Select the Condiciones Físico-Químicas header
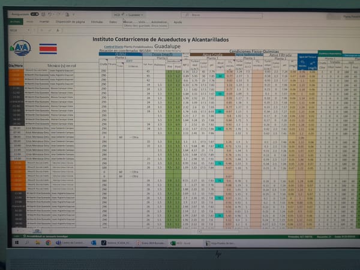The height and width of the screenshot is (270, 360). point(254,52)
